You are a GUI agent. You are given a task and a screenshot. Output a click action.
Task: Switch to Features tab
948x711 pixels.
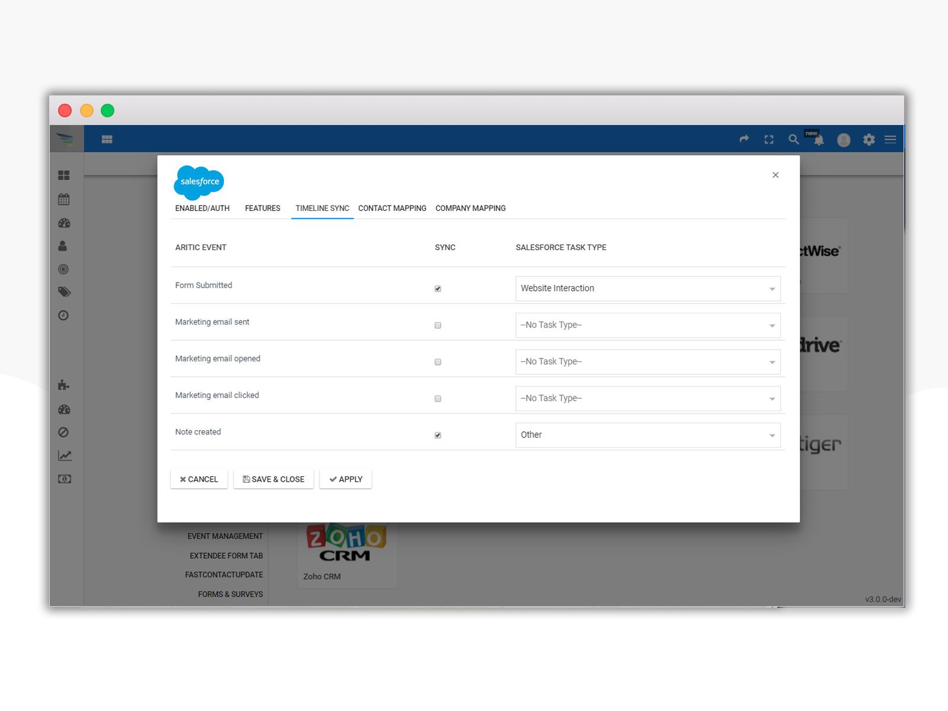[x=262, y=209]
